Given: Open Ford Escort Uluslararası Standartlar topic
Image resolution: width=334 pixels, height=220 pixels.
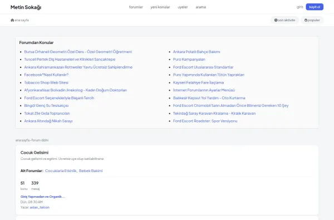Looking at the screenshot, I should (203, 67).
